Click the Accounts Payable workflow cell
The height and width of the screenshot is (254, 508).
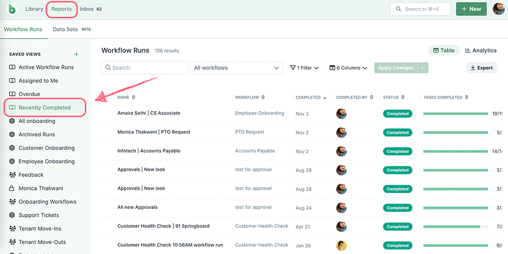point(255,151)
